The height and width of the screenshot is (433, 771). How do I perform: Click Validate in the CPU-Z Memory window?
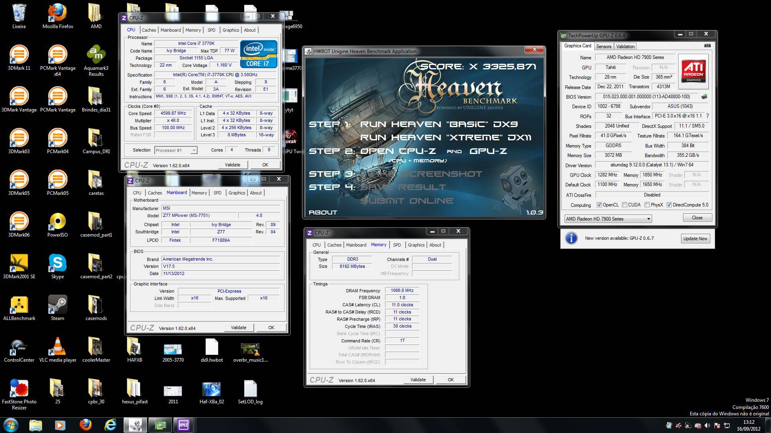click(x=418, y=380)
